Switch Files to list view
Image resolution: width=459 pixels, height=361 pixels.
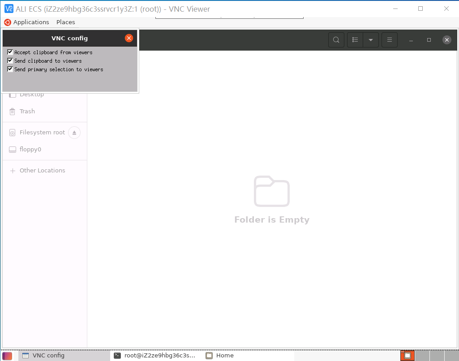[x=355, y=40]
